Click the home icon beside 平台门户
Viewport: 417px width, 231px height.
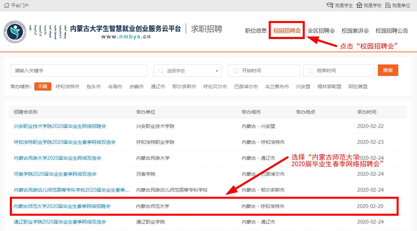(x=6, y=5)
